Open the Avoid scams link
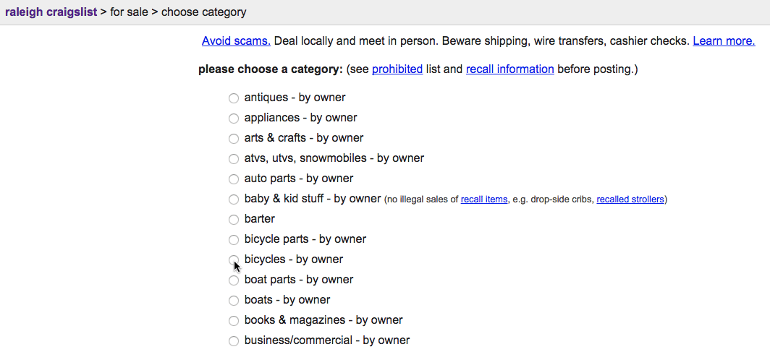Image resolution: width=770 pixels, height=352 pixels. click(x=236, y=40)
